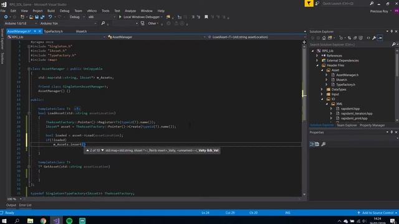Select rapidxml_print.hpp in Solution Explorer
The height and width of the screenshot is (224, 399).
pos(354,118)
